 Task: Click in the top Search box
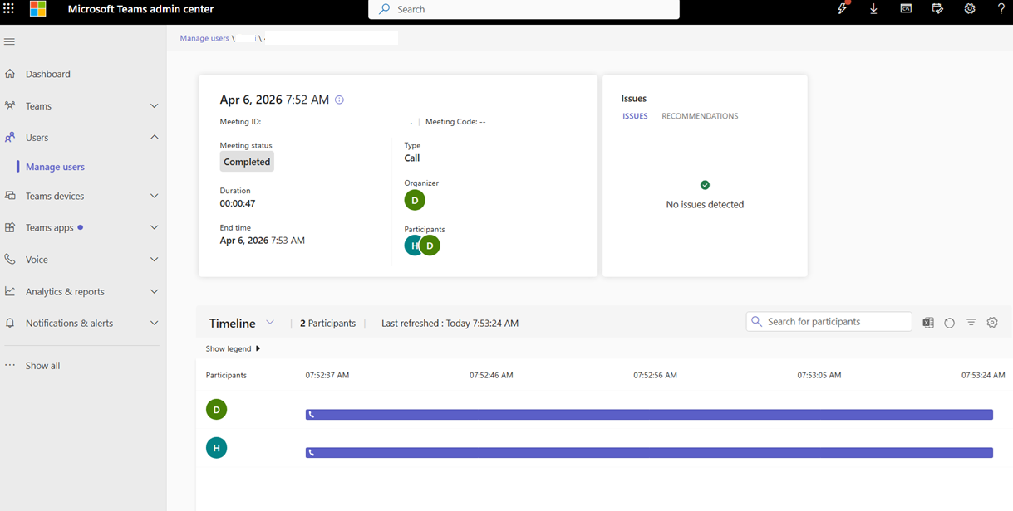[524, 9]
